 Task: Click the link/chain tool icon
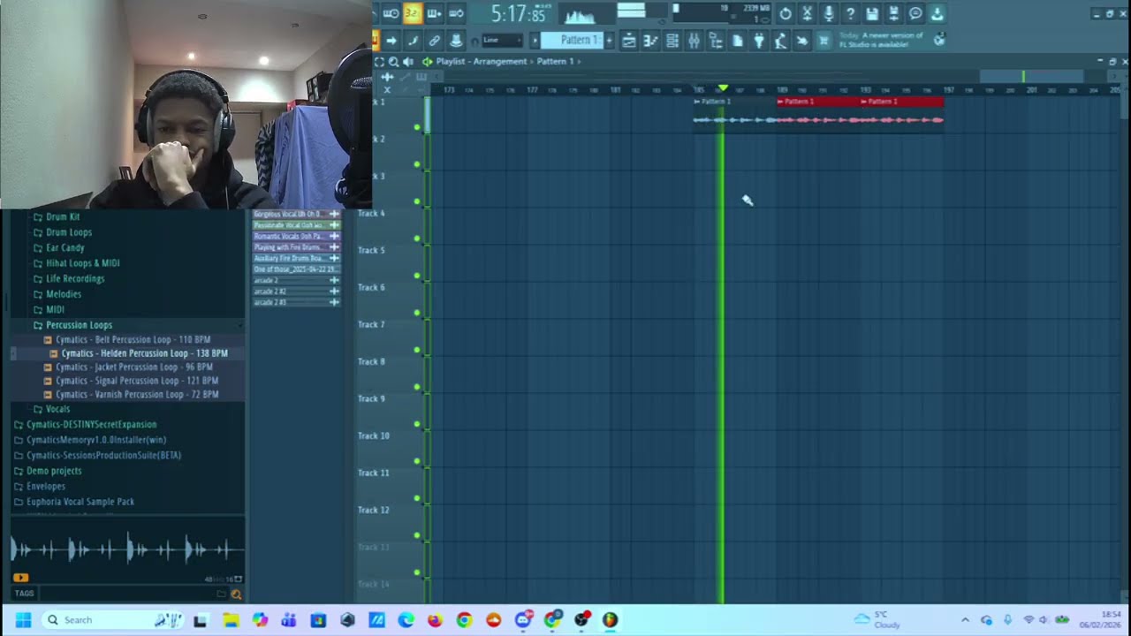434,41
